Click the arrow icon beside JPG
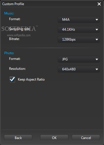The height and width of the screenshot is (145, 104). [97, 59]
